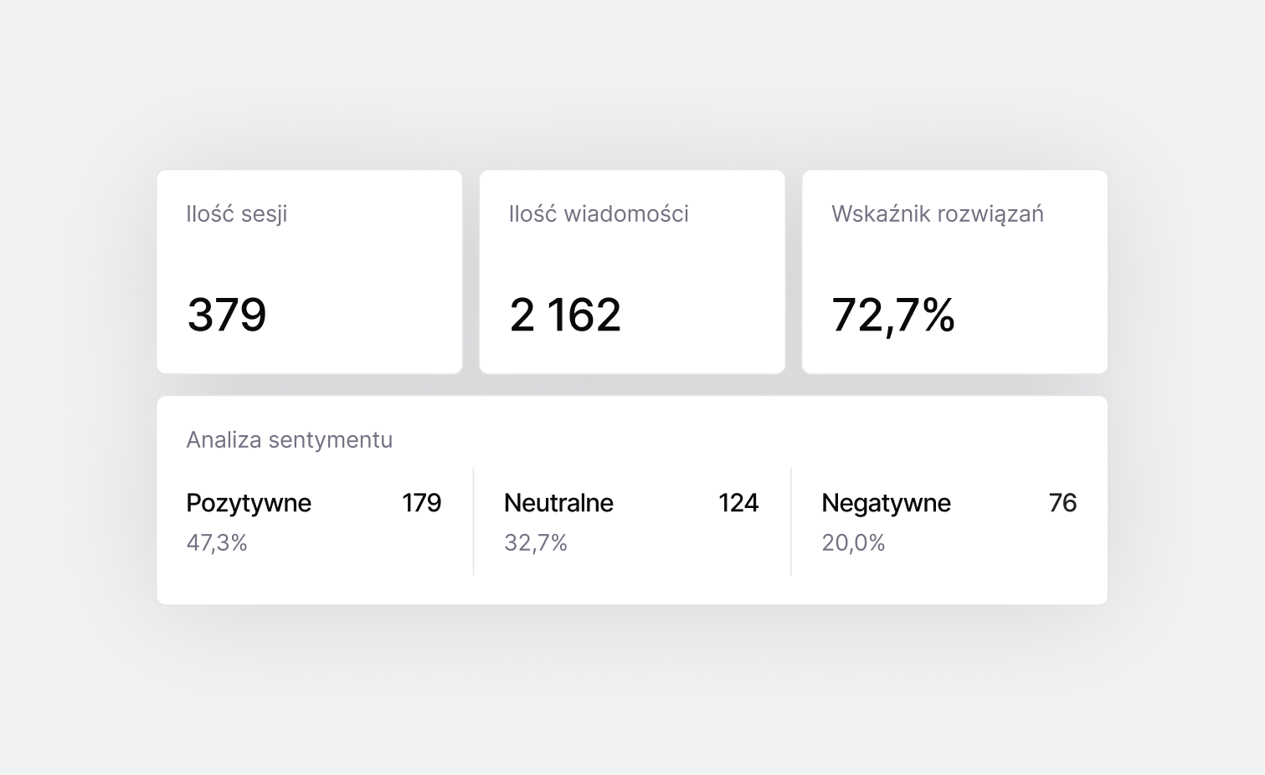
Task: Click the Wskaźnik rozwiązań heading text
Action: (936, 214)
